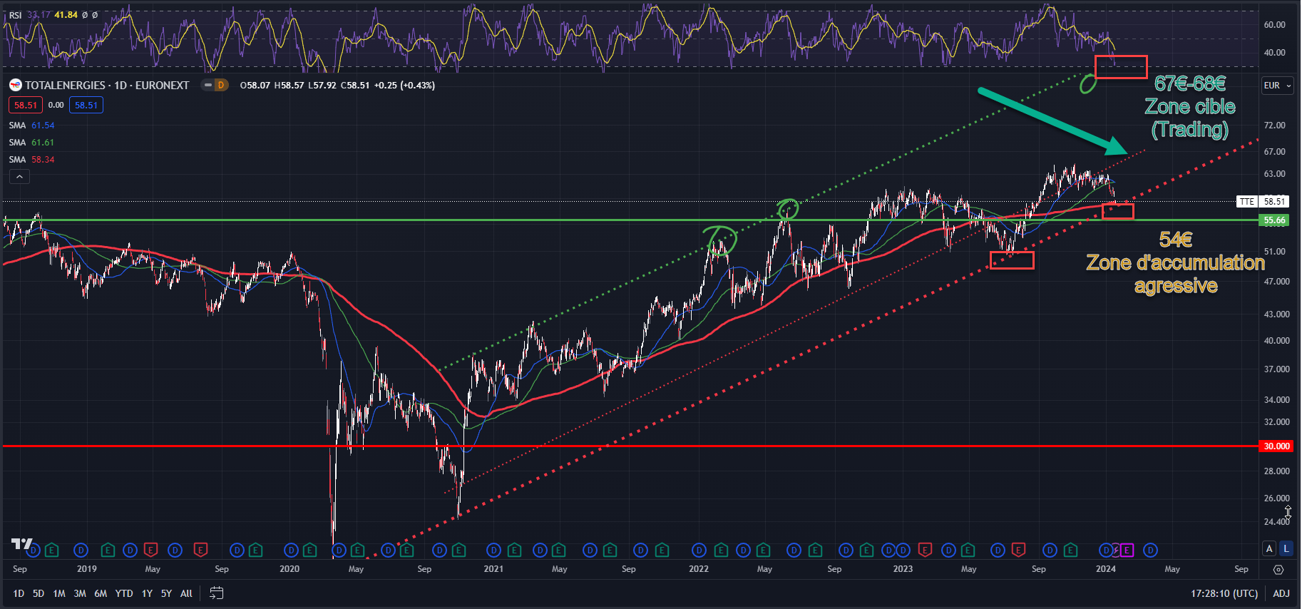Click the purple lightning event marker
Image resolution: width=1312 pixels, height=609 pixels.
coord(1117,551)
